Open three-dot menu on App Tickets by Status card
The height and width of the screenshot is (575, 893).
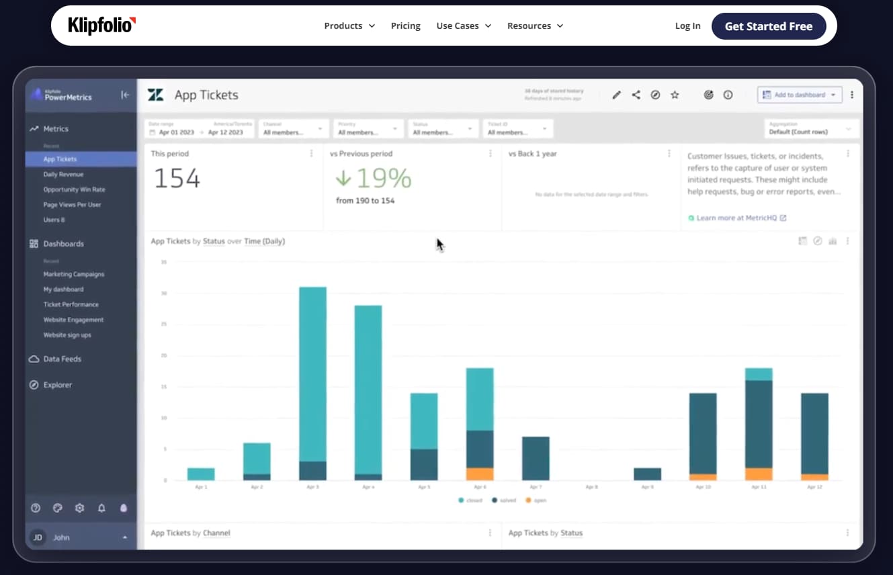[847, 533]
